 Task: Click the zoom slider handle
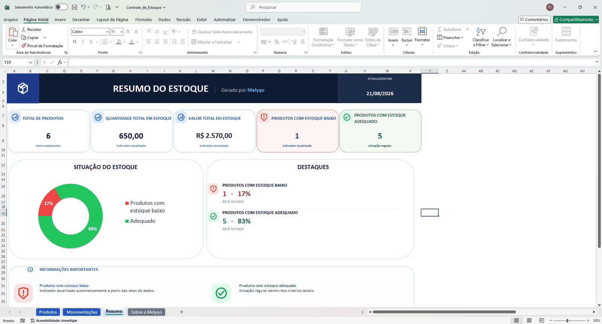click(x=567, y=321)
